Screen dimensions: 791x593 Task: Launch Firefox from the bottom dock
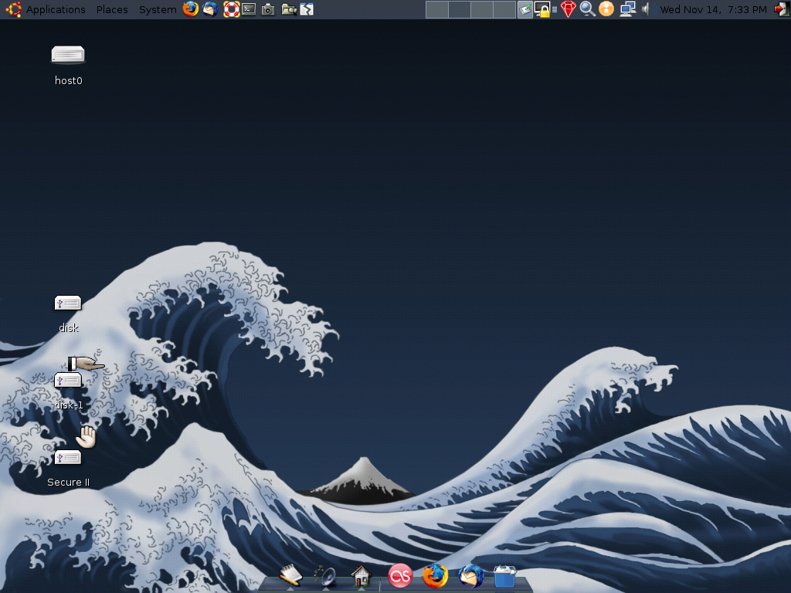[435, 576]
